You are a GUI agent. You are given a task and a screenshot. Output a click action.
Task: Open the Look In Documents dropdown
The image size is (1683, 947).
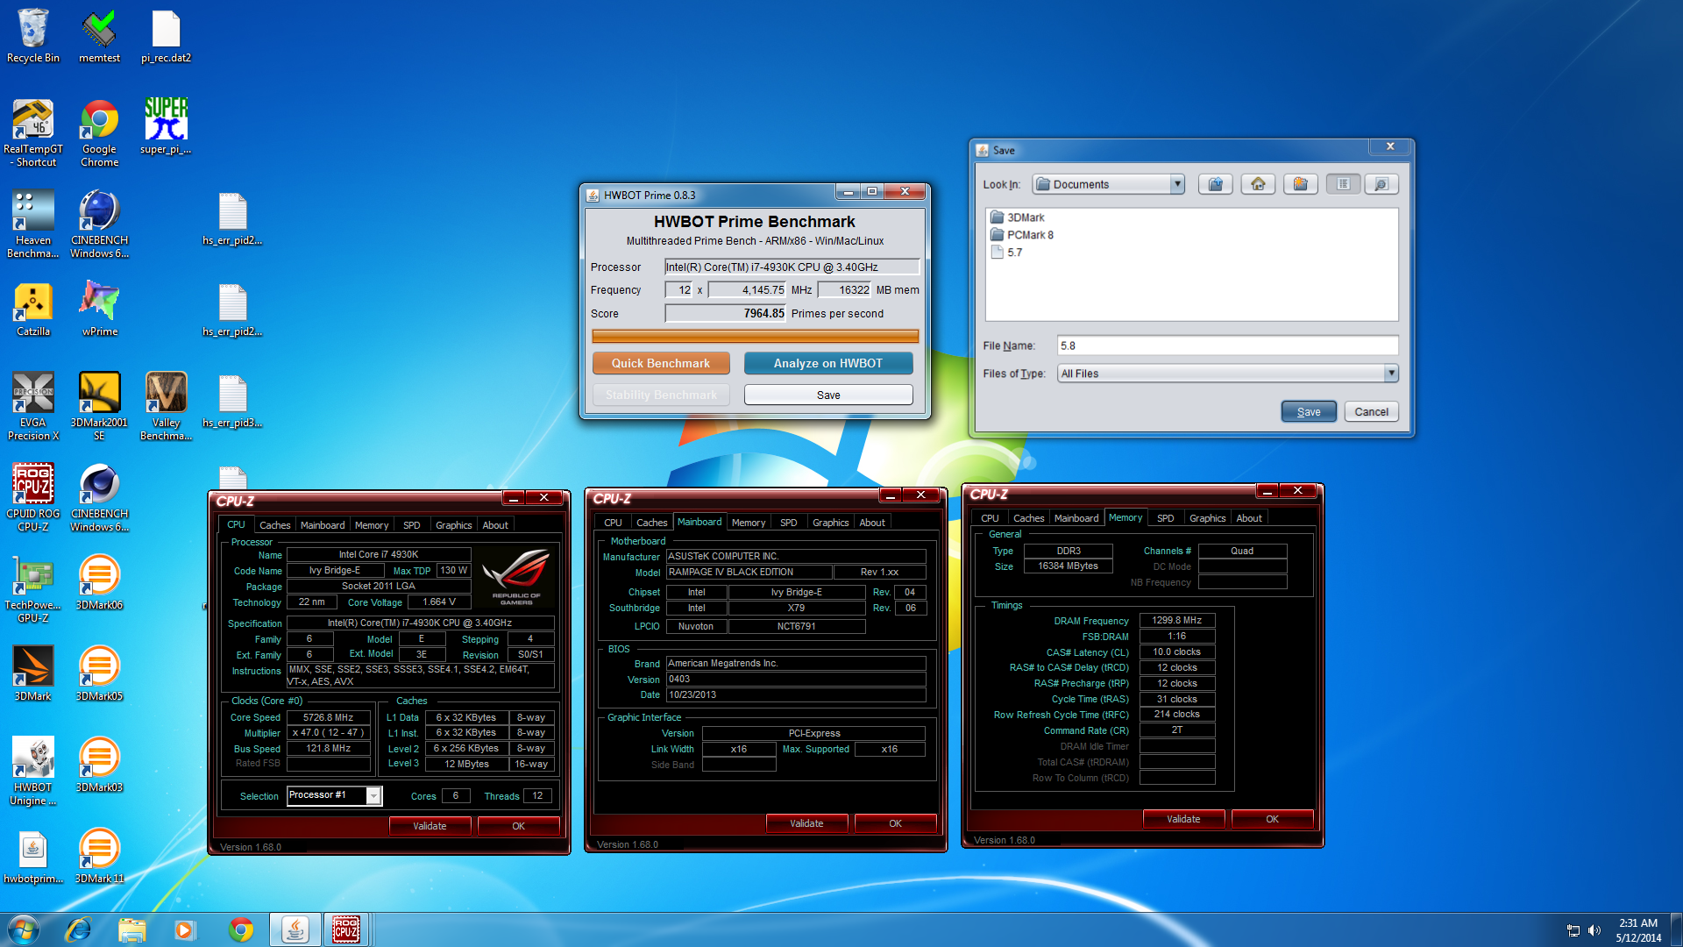pos(1177,184)
